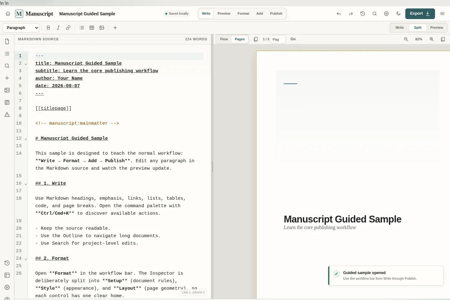Click the Guided sample opened notification
This screenshot has height=300, width=450.
(x=386, y=276)
